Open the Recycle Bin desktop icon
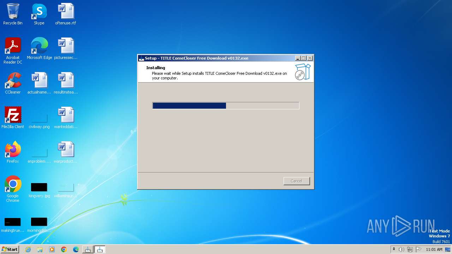 click(x=13, y=14)
